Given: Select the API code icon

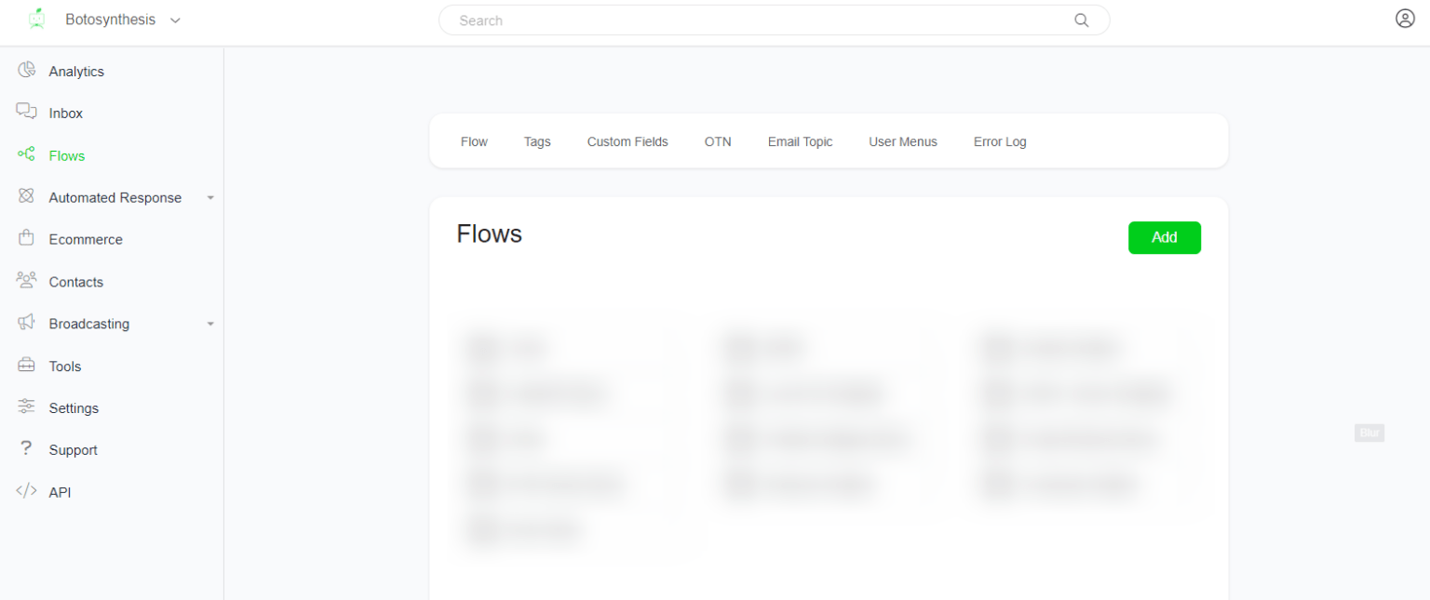Looking at the screenshot, I should (27, 491).
